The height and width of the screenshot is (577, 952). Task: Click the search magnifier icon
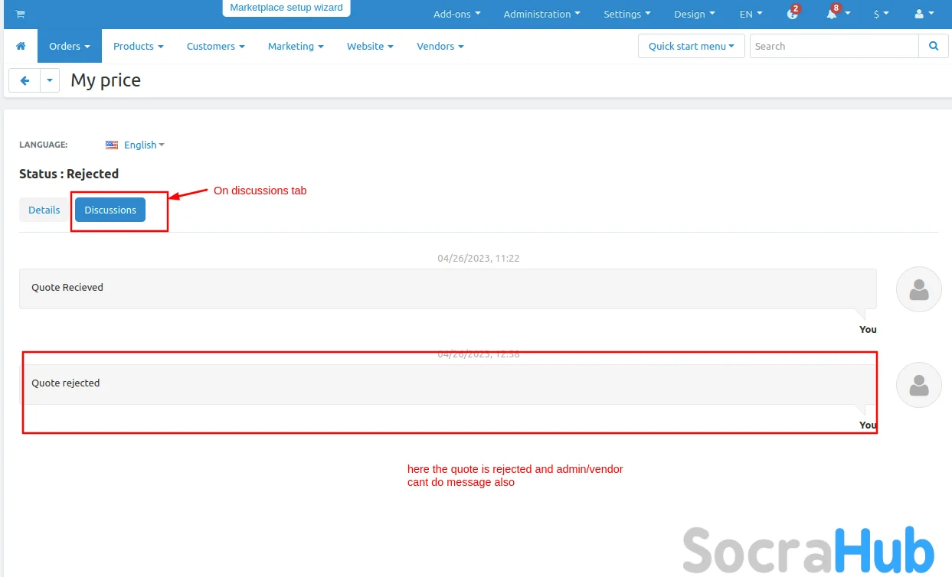point(933,46)
